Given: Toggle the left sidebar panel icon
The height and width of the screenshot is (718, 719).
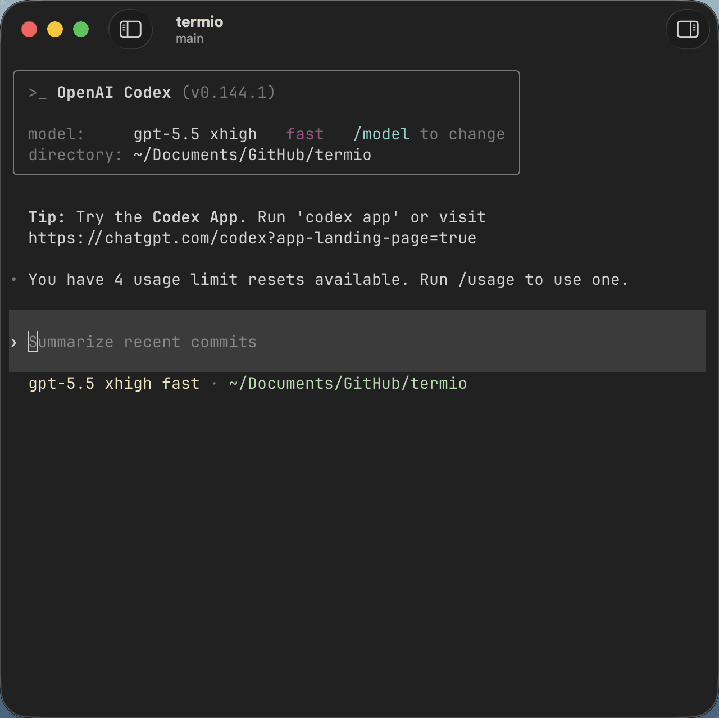Looking at the screenshot, I should pos(130,29).
